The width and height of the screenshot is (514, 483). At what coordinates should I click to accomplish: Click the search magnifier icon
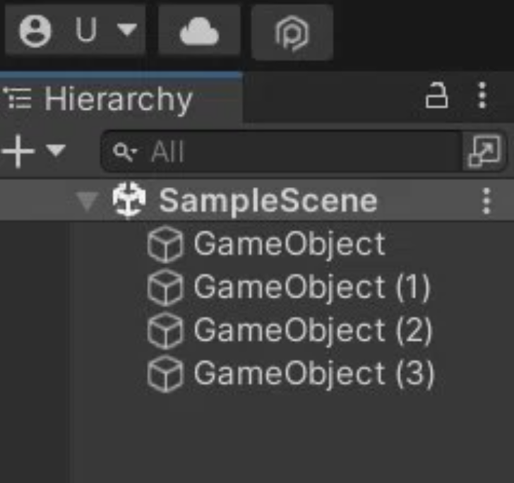pos(126,152)
